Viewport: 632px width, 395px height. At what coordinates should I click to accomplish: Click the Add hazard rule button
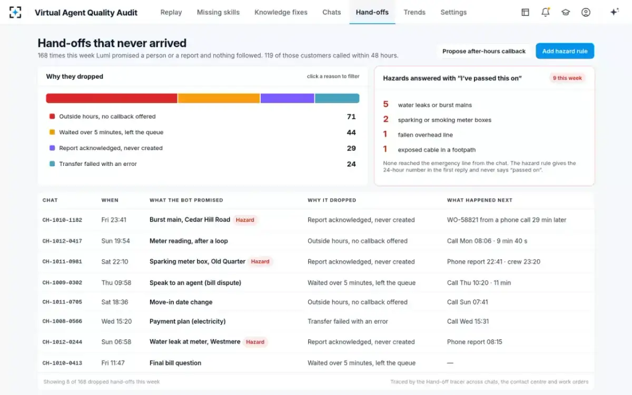point(565,51)
